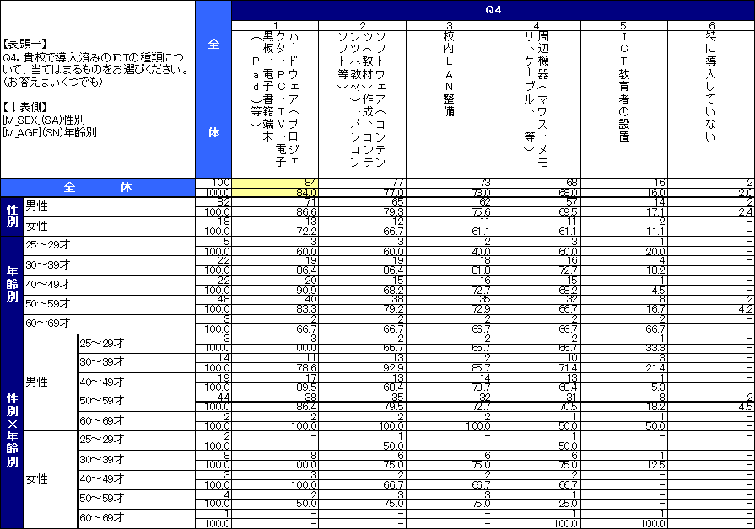Click 女性 label in the 性別×年齢別 section
This screenshot has width=755, height=529.
36,478
